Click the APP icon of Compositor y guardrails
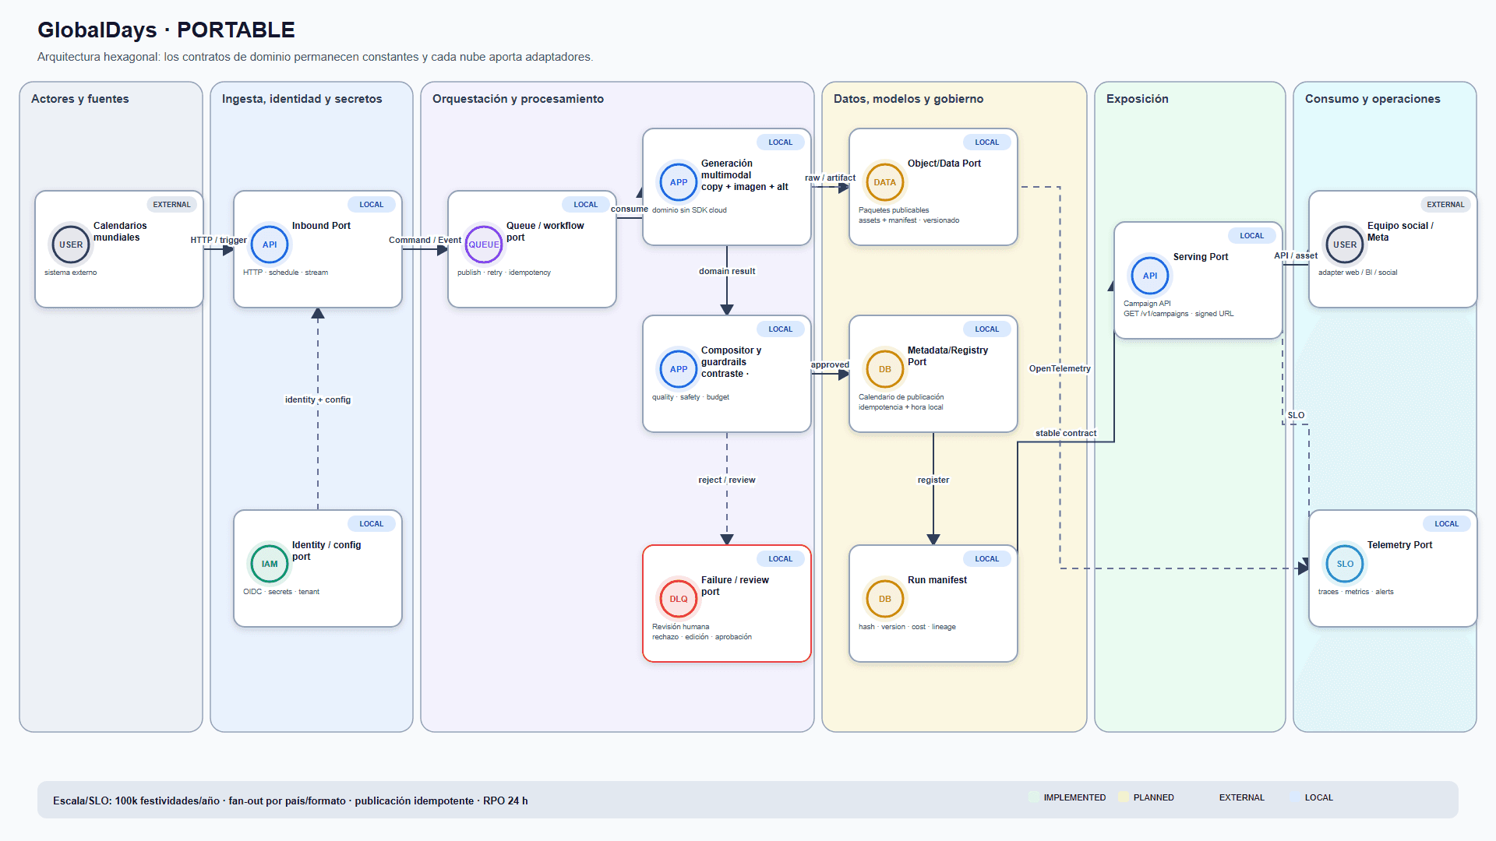Screen dimensions: 1496x841 click(679, 369)
